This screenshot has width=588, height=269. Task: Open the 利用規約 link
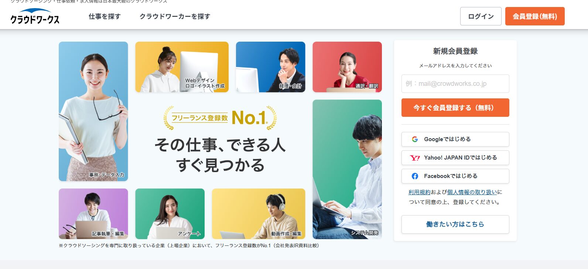(x=419, y=192)
